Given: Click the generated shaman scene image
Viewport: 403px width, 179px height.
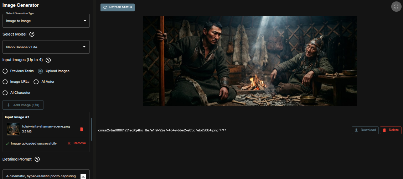Looking at the screenshot, I should (x=249, y=61).
